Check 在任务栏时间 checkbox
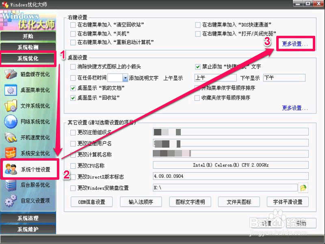 73,78
